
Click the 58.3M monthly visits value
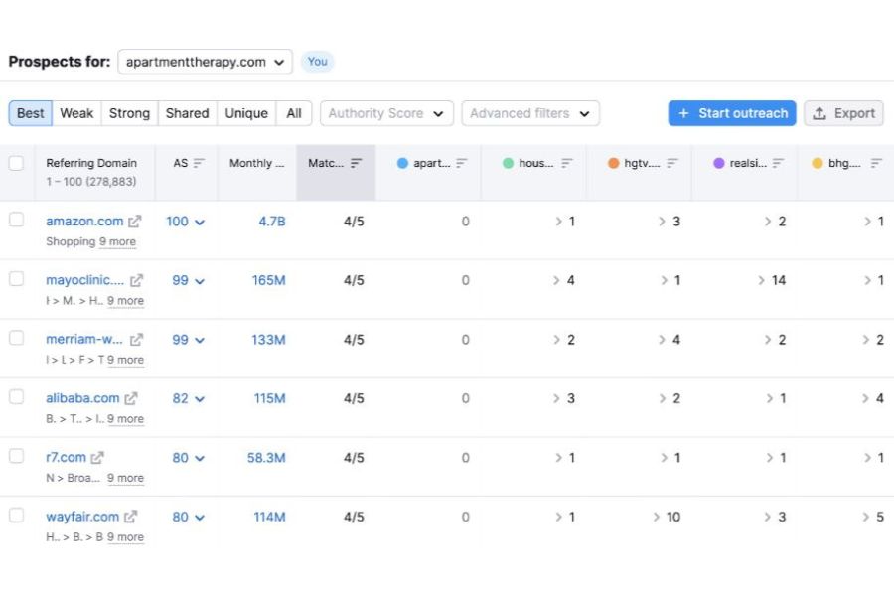pyautogui.click(x=266, y=457)
